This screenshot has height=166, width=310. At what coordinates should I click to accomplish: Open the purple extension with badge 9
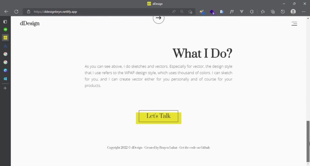[212, 12]
